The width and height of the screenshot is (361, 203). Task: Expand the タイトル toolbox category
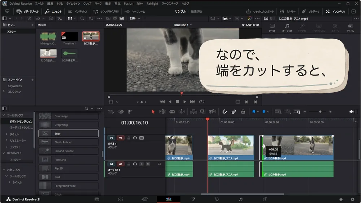pos(6,134)
